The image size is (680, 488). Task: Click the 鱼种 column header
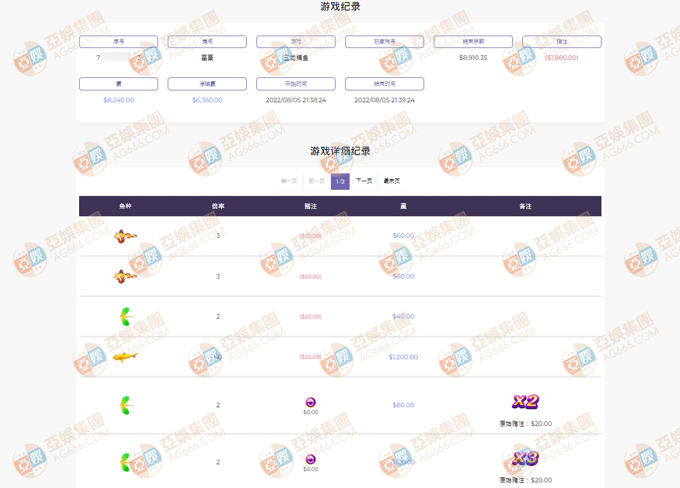coord(125,206)
